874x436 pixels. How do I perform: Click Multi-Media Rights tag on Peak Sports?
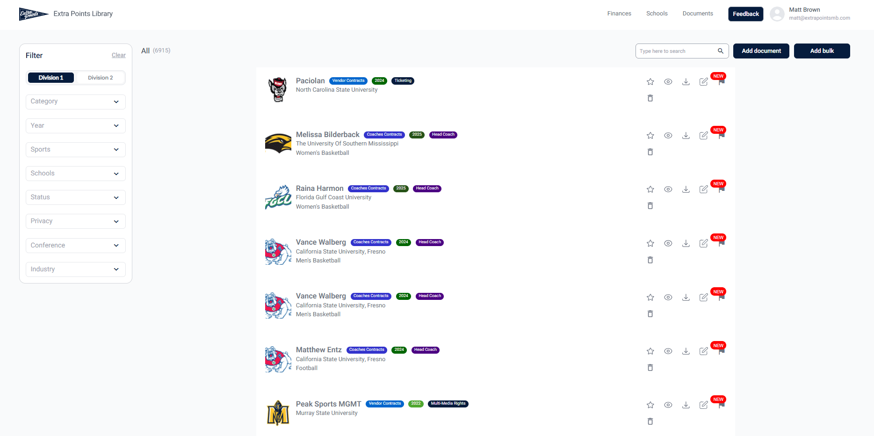point(448,404)
